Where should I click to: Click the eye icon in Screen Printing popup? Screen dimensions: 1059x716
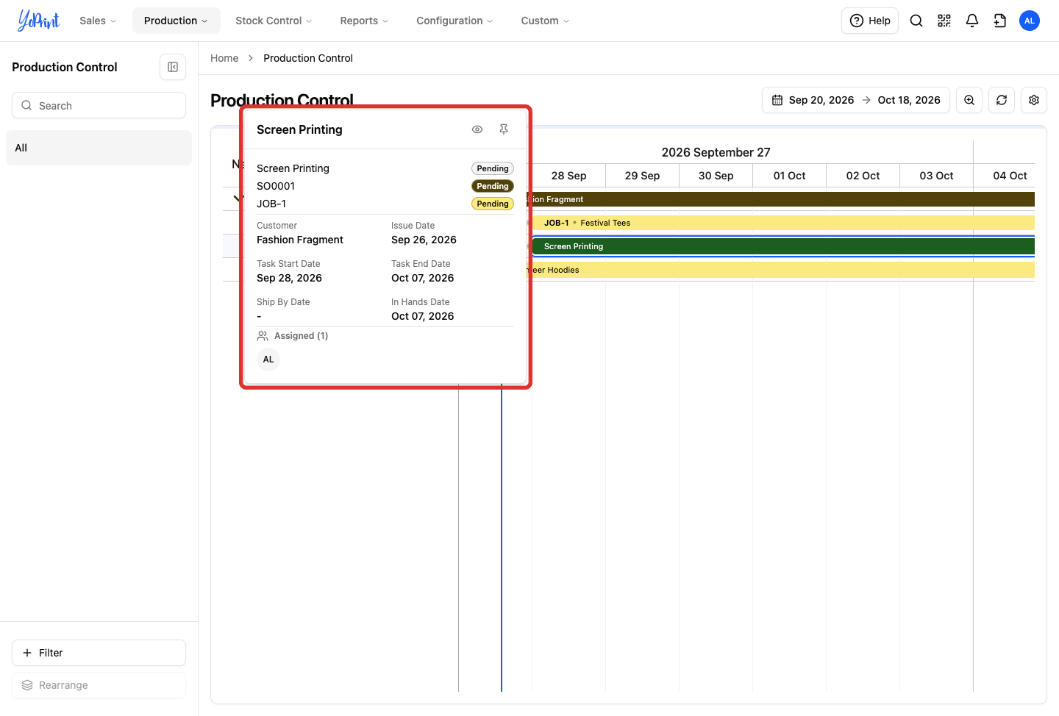pos(477,129)
